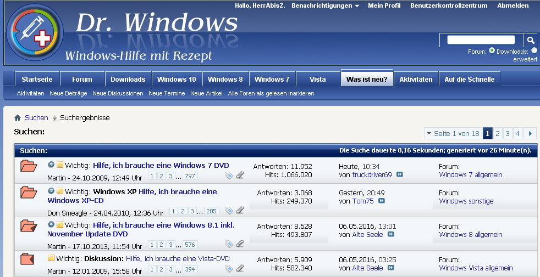Go to page 576 of Windows 8.1 thread
Screen dimensions: 540x277
[x=190, y=245]
